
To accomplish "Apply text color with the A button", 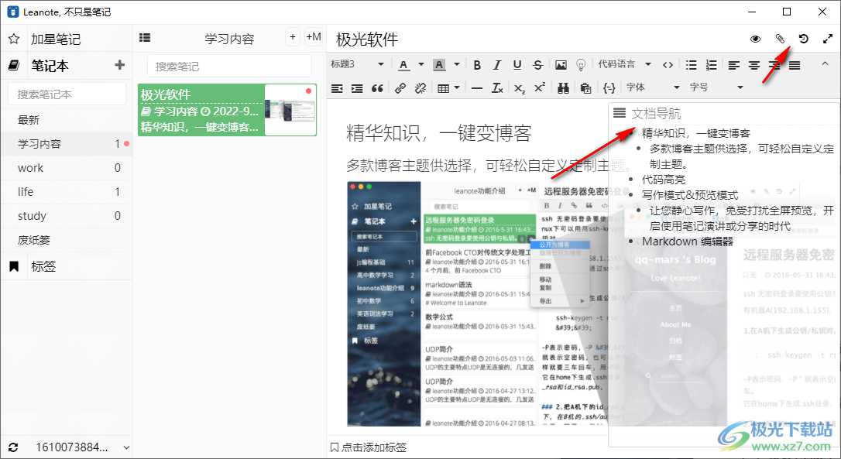I will pyautogui.click(x=404, y=65).
